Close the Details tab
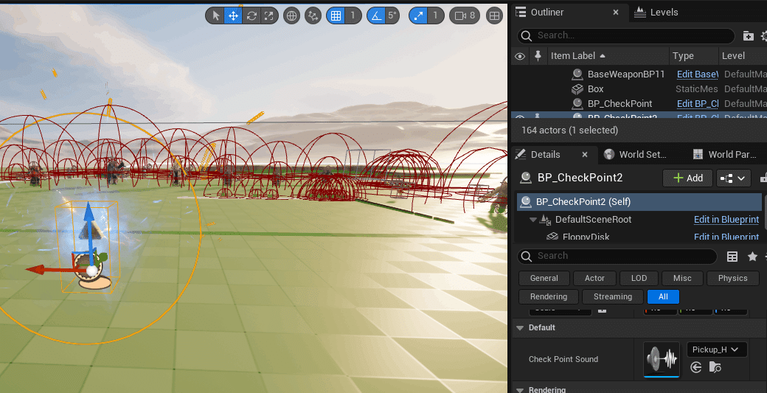Screen dimensions: 767x393 tap(585, 154)
